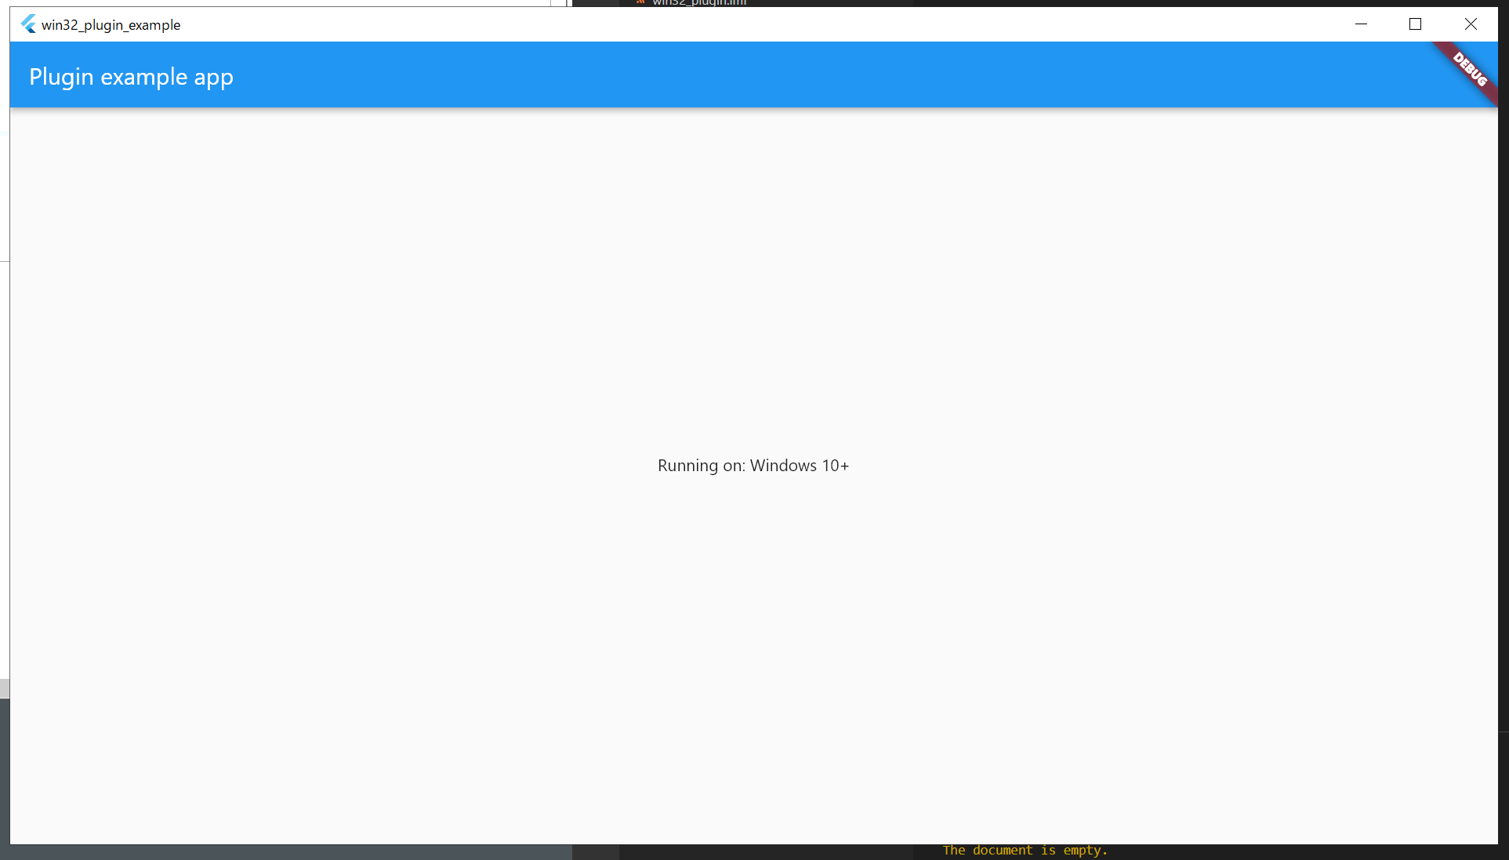Image resolution: width=1509 pixels, height=860 pixels.
Task: Close the win32_plugin_example window
Action: point(1471,24)
